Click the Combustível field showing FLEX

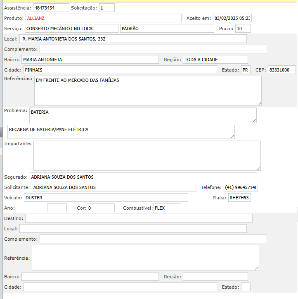167,208
